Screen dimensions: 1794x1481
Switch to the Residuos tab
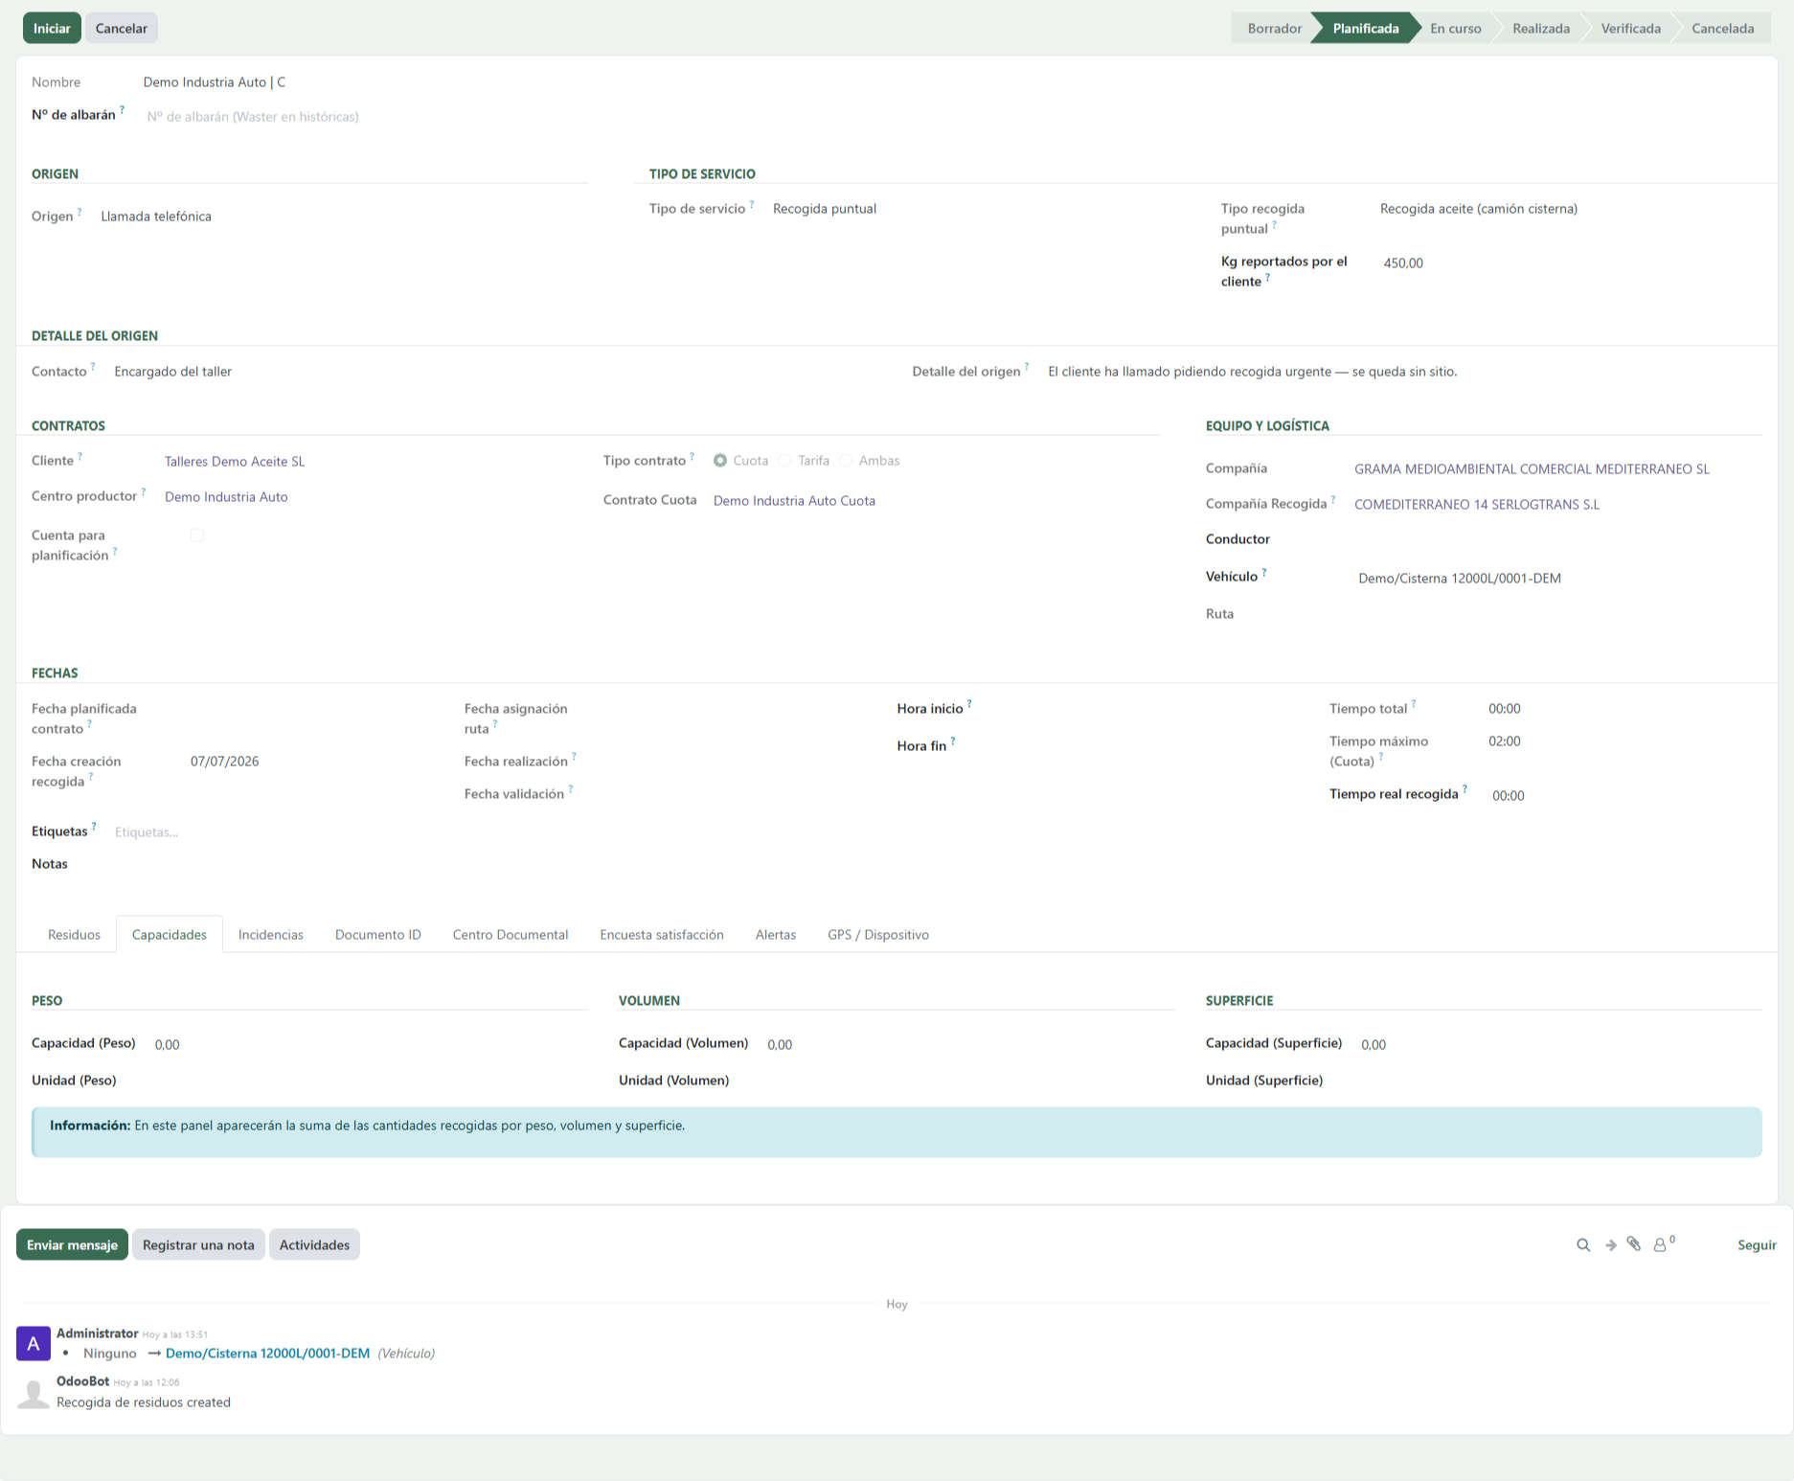tap(74, 935)
